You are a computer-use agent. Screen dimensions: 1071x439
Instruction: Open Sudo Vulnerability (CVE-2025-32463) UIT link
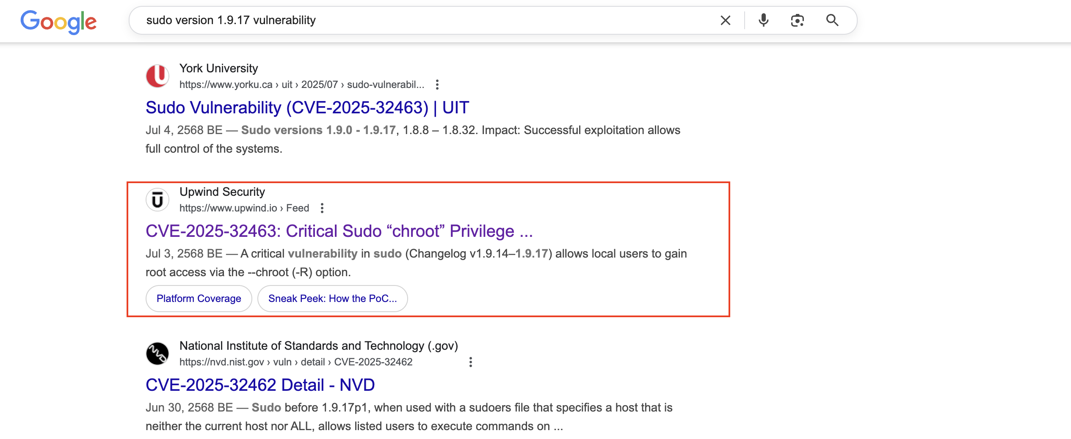click(x=307, y=108)
